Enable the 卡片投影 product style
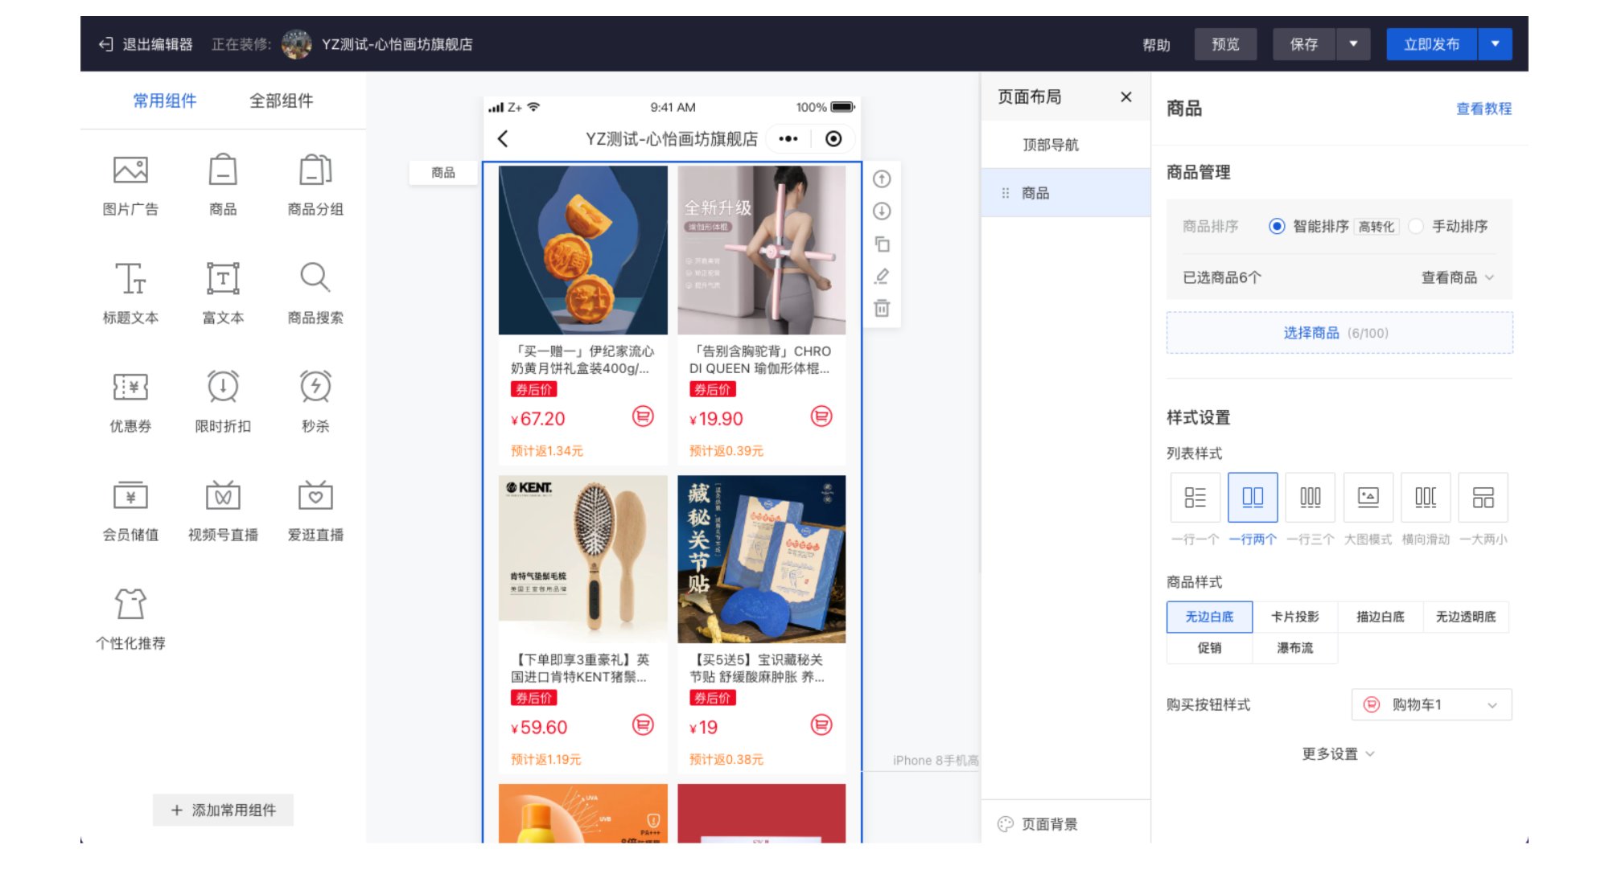This screenshot has height=878, width=1609. coord(1295,617)
